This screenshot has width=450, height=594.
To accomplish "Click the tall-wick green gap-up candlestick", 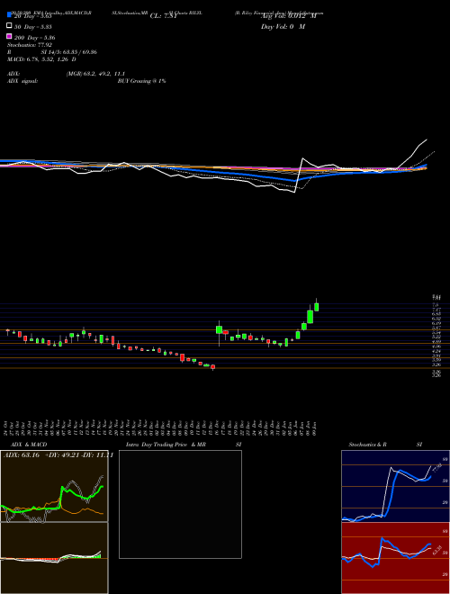I will [219, 329].
